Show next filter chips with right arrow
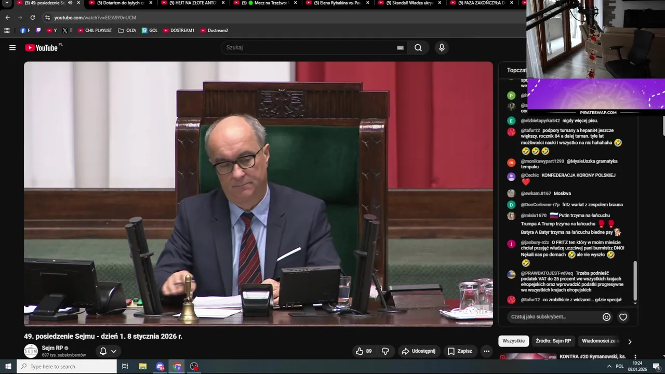 point(630,342)
